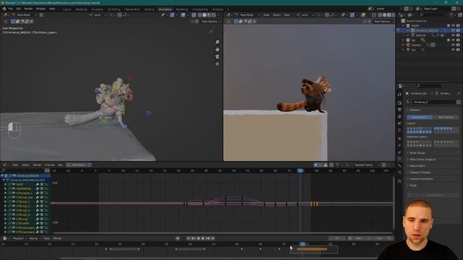
Task: Open the graph editor Select menu
Action: [x=26, y=165]
